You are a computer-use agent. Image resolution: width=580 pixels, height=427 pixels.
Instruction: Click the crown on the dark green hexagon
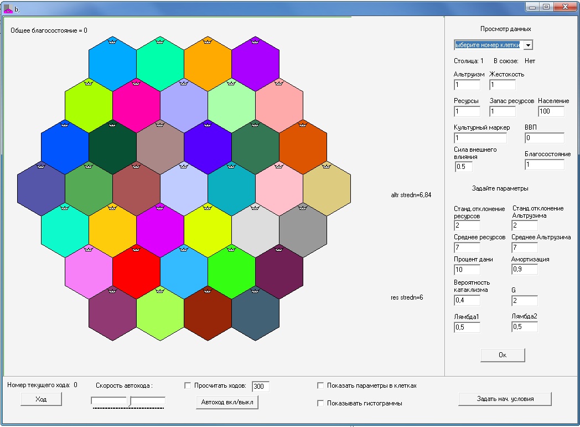(112, 124)
